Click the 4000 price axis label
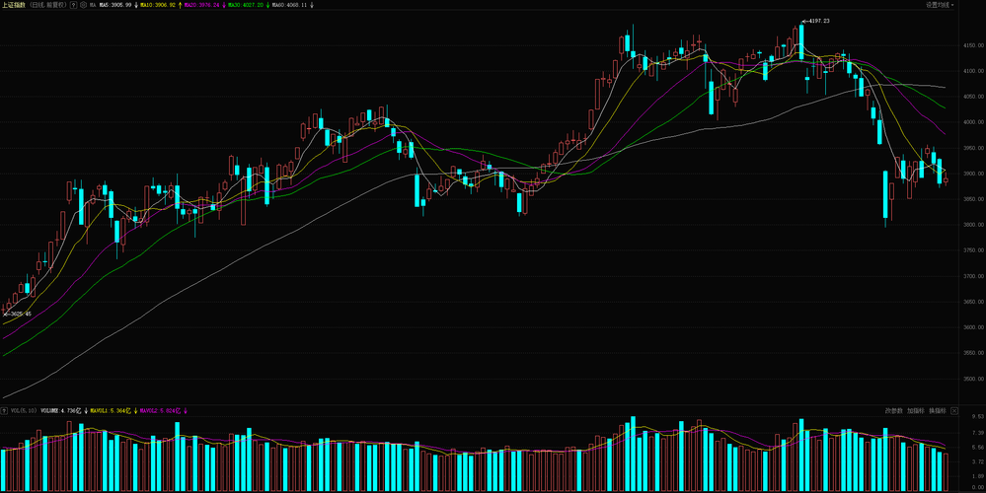Viewport: 986px width, 493px height. (973, 122)
